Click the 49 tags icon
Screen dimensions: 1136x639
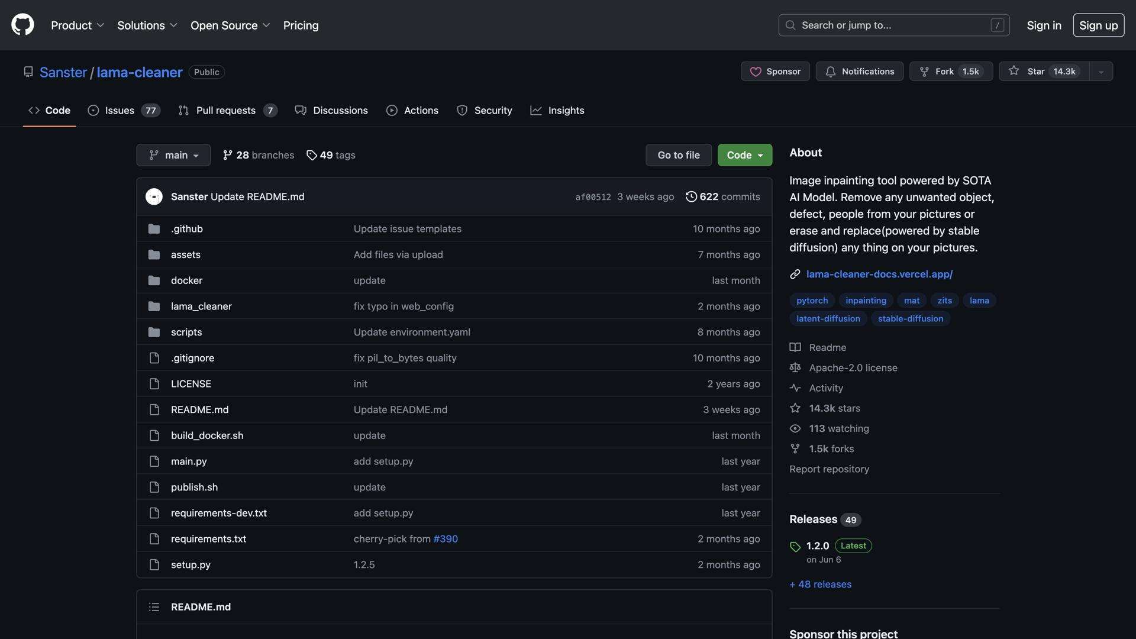(x=311, y=155)
